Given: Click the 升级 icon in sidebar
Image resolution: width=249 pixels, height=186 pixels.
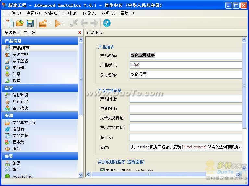Looking at the screenshot, I should point(7,74).
